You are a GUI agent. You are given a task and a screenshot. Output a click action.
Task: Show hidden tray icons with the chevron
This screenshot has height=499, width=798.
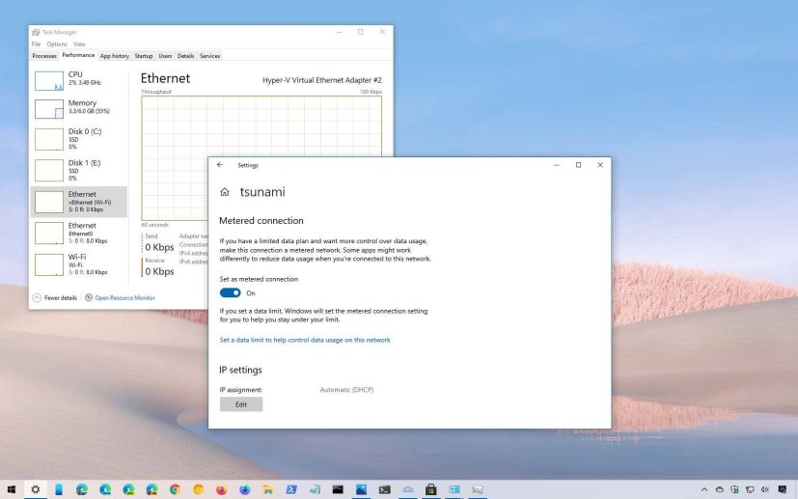[704, 490]
